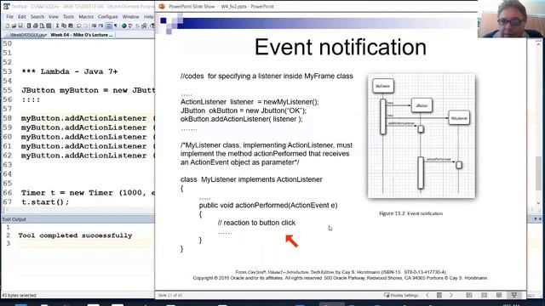The height and width of the screenshot is (306, 545).
Task: Click line 62 myButton.addActionListener code
Action: pyautogui.click(x=88, y=156)
